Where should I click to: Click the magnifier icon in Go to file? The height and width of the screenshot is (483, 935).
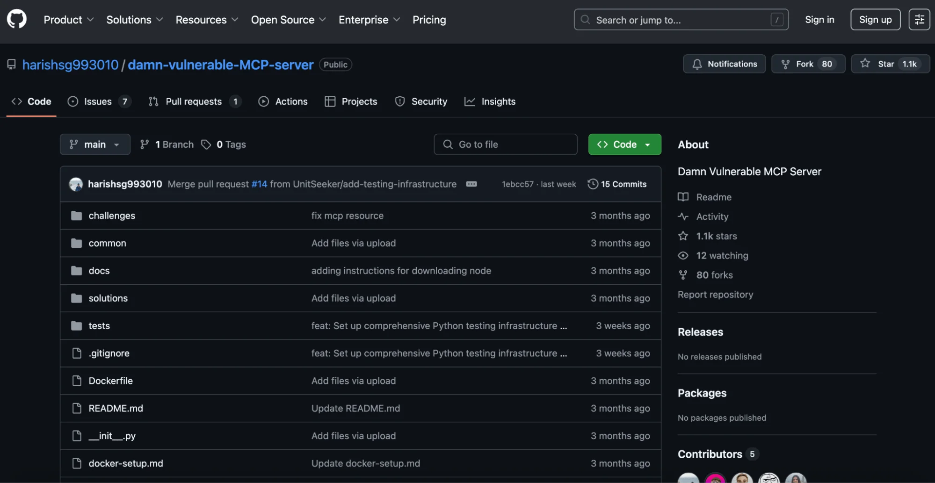tap(448, 144)
